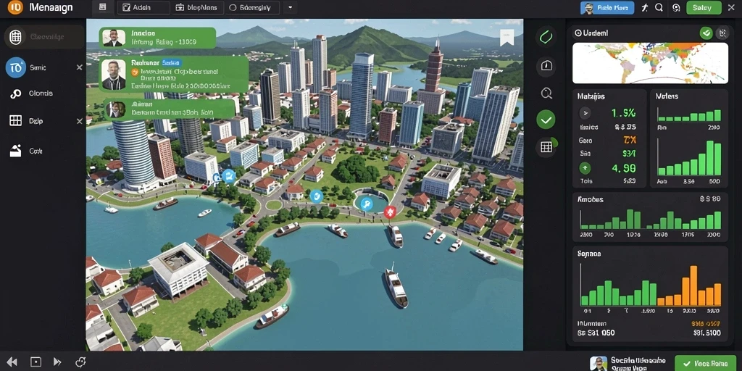
Task: Select the gauge icon beside the map
Action: coord(546,66)
